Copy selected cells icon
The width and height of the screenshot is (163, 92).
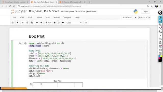pos(27,23)
